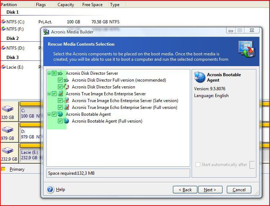Uncheck Acronis Bootable Agent Full version checkbox

60,121
